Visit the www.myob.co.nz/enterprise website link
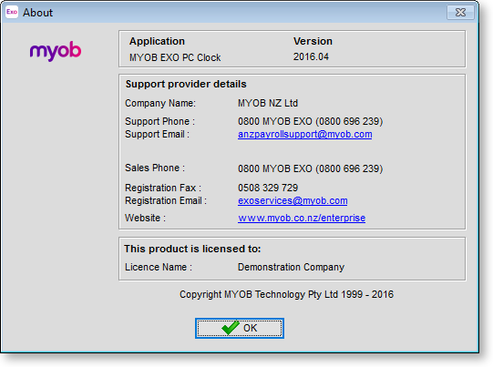Image resolution: width=493 pixels, height=367 pixels. (302, 218)
